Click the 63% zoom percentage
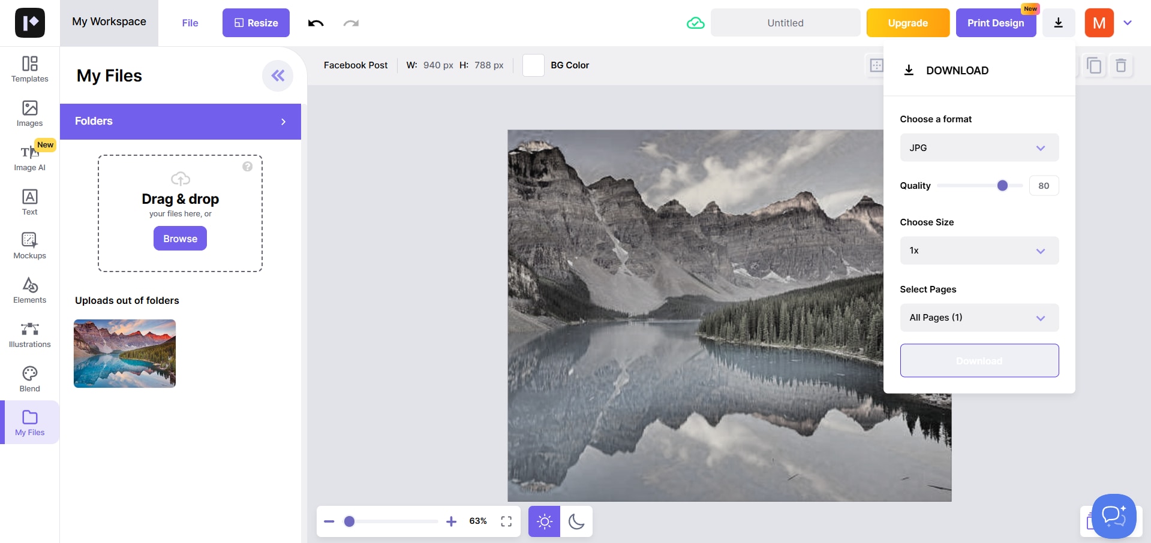Viewport: 1151px width, 543px height. pos(478,521)
